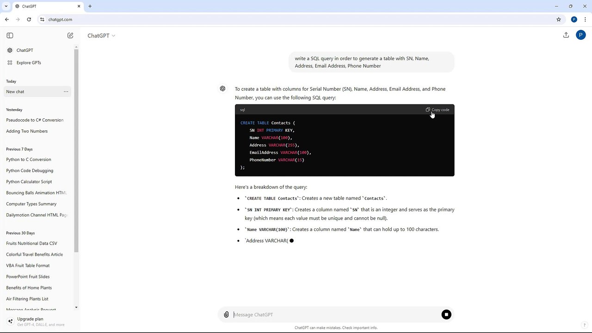Click the Upgrade plan sparkle icon
This screenshot has width=592, height=333.
pyautogui.click(x=10, y=321)
